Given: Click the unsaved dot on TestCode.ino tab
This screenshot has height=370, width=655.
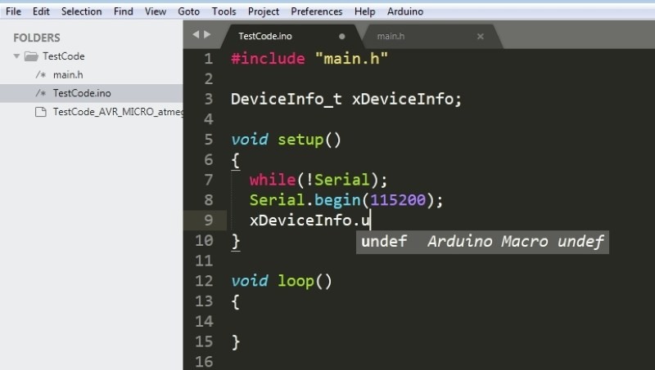Looking at the screenshot, I should (x=342, y=36).
